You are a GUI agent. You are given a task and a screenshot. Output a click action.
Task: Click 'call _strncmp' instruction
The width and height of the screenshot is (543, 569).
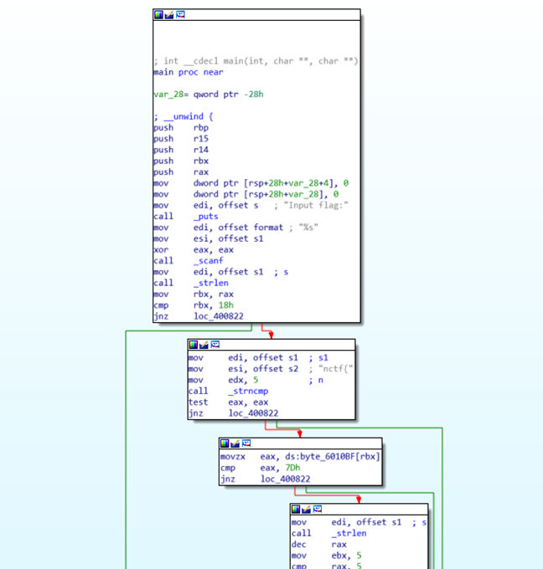pos(228,391)
